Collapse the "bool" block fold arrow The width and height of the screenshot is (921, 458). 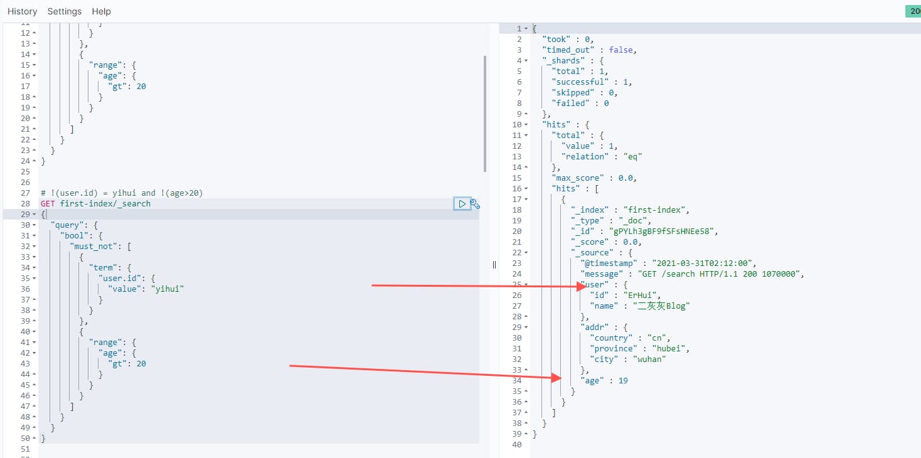coord(34,236)
